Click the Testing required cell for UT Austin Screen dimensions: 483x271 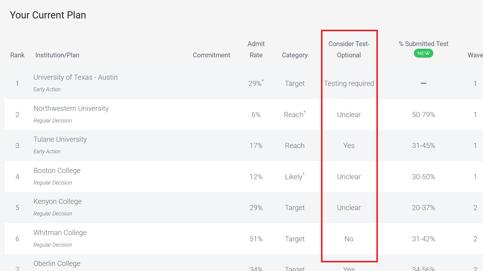click(349, 83)
